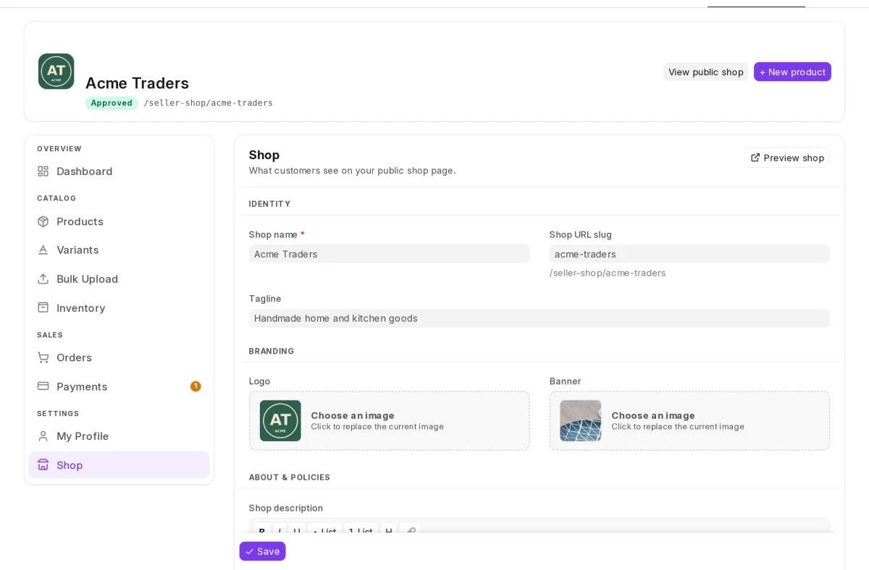Select Shop in the sidebar
869x570 pixels.
[x=119, y=465]
